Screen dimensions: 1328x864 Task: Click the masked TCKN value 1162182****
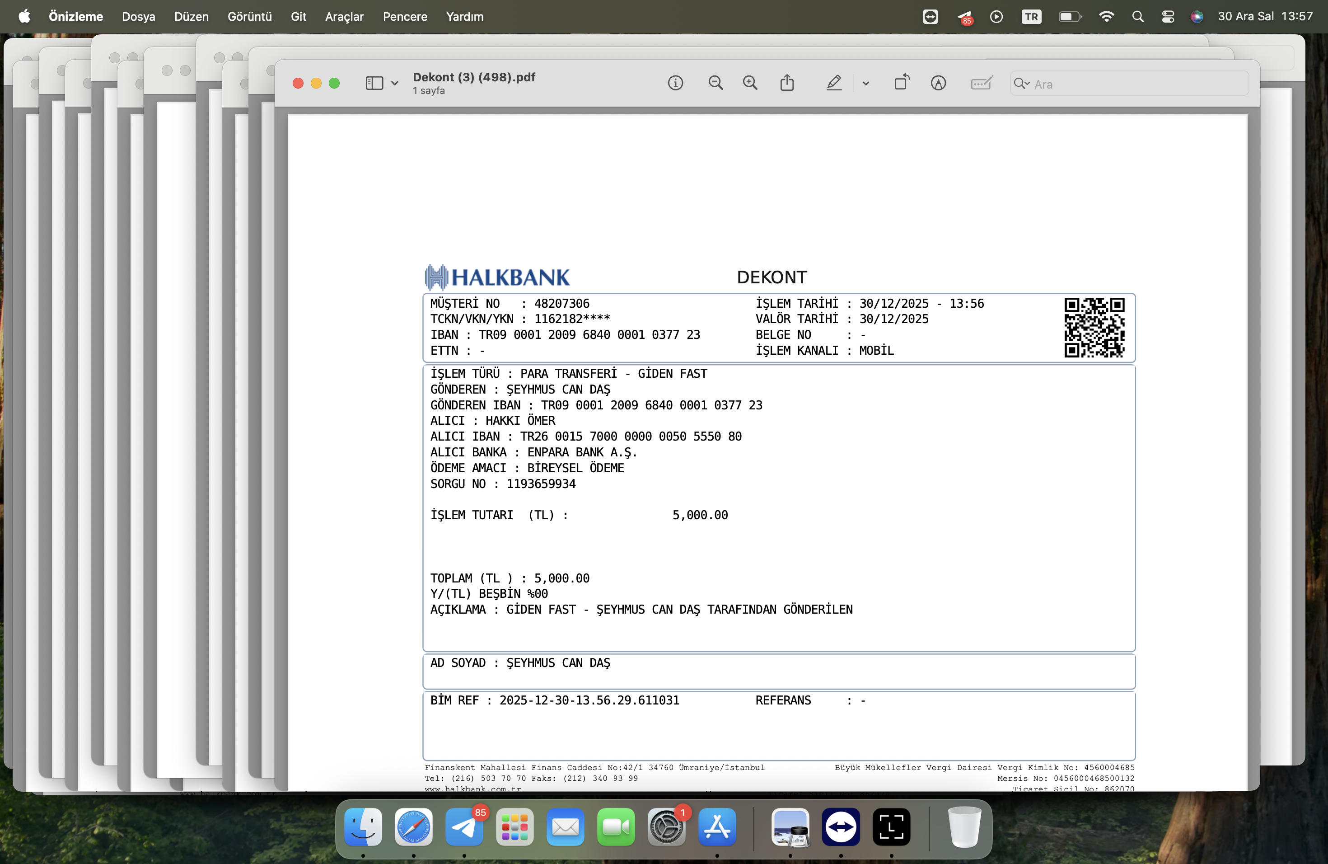(572, 319)
